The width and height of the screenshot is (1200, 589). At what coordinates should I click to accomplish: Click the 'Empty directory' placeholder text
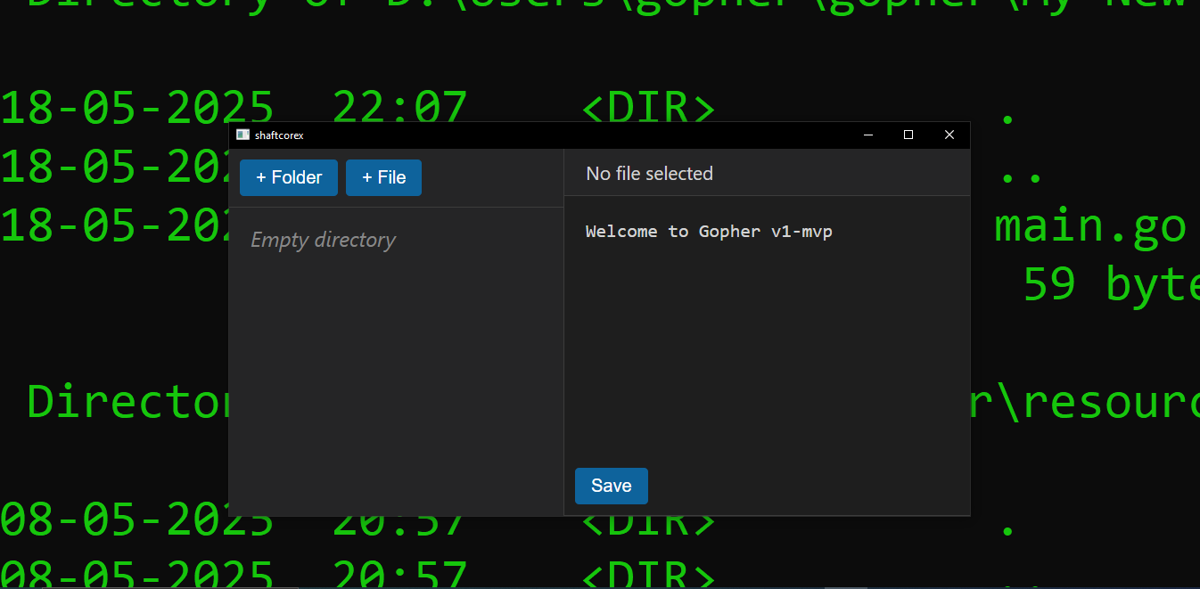point(323,240)
